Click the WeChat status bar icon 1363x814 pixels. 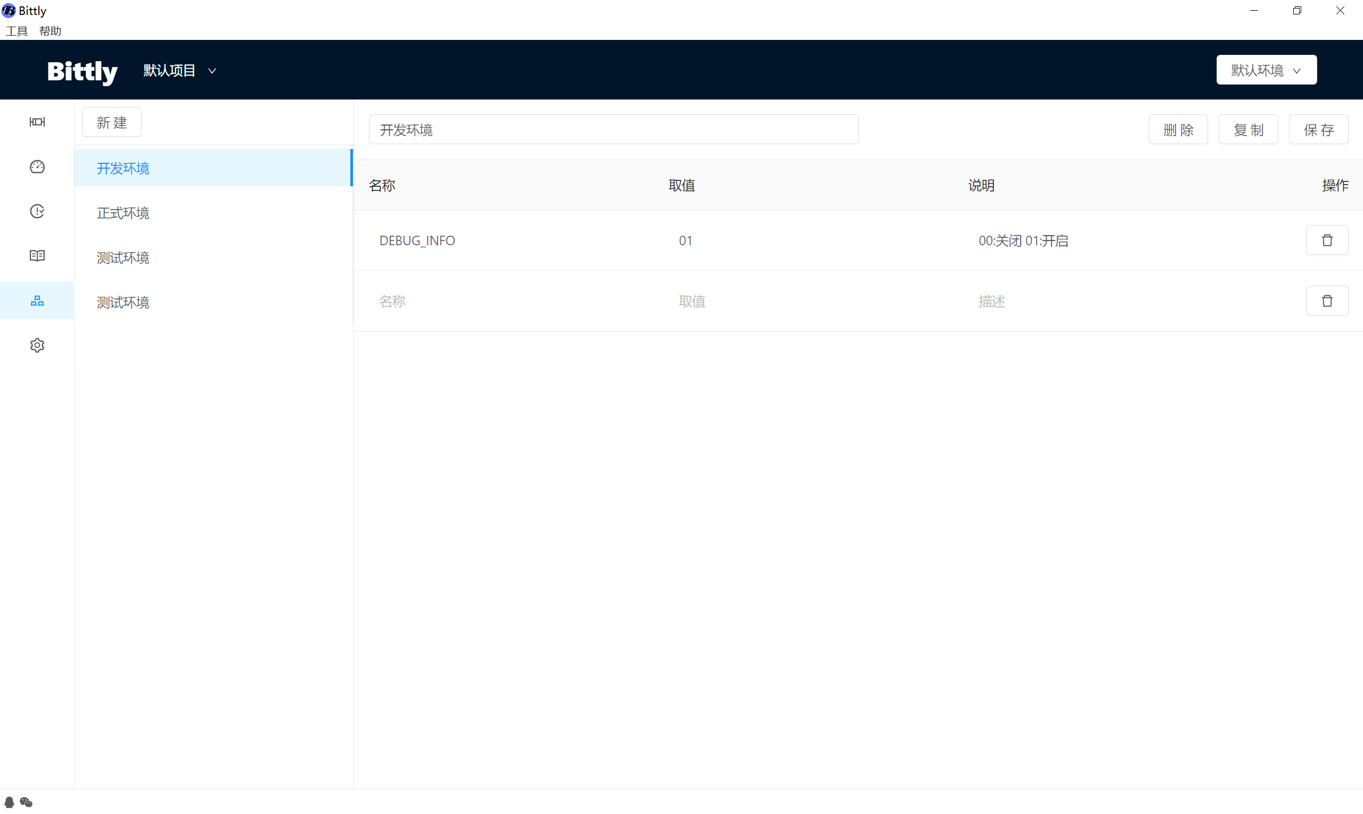pos(26,802)
